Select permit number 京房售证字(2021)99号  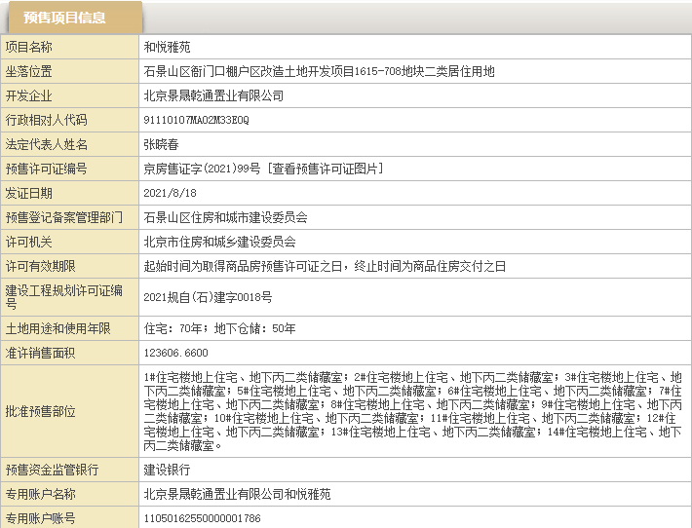202,169
